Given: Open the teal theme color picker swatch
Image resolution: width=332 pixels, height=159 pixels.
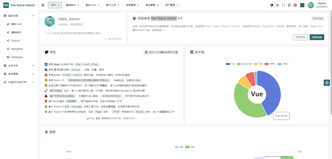Looking at the screenshot, I should coord(302,5).
